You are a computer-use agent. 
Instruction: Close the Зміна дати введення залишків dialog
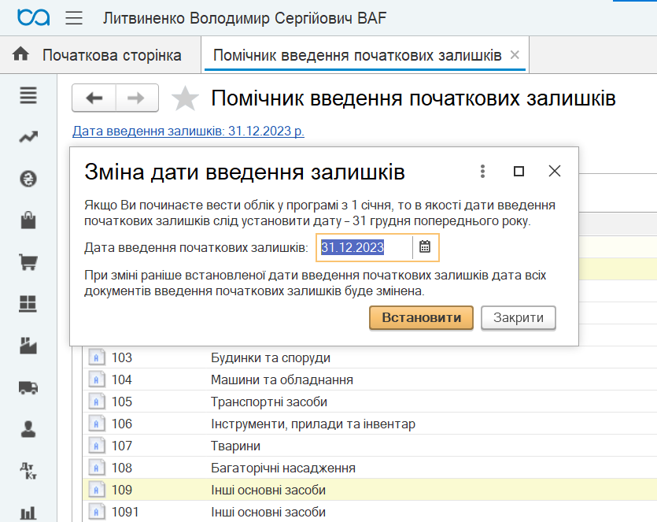(555, 171)
